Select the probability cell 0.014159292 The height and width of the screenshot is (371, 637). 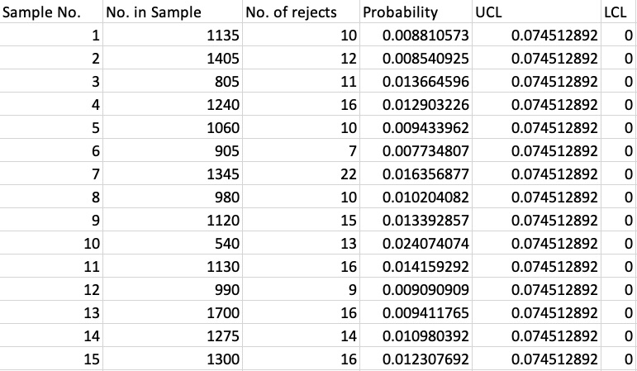(x=426, y=267)
